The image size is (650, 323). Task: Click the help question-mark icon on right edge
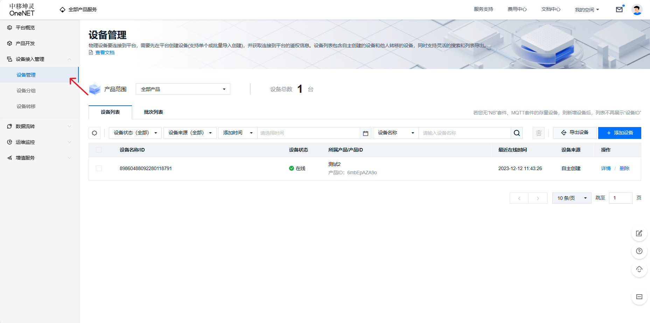click(639, 251)
